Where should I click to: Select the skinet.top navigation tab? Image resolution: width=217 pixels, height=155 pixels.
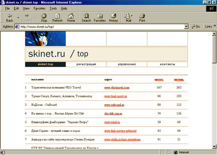tap(46, 64)
